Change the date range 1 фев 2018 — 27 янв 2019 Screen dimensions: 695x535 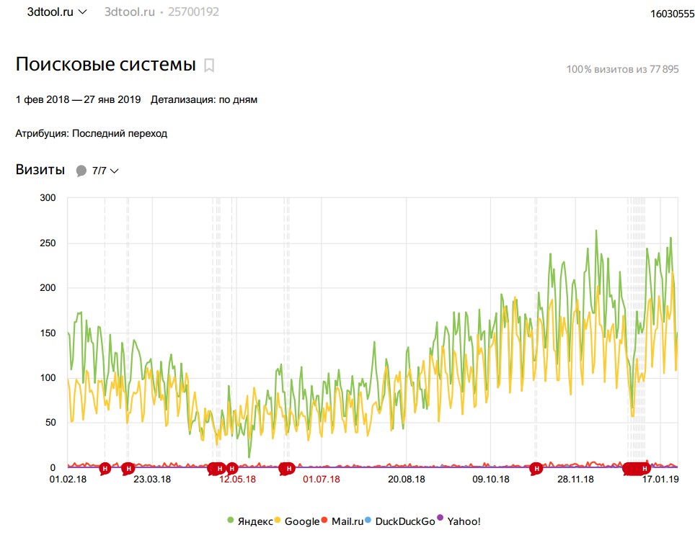click(x=78, y=99)
